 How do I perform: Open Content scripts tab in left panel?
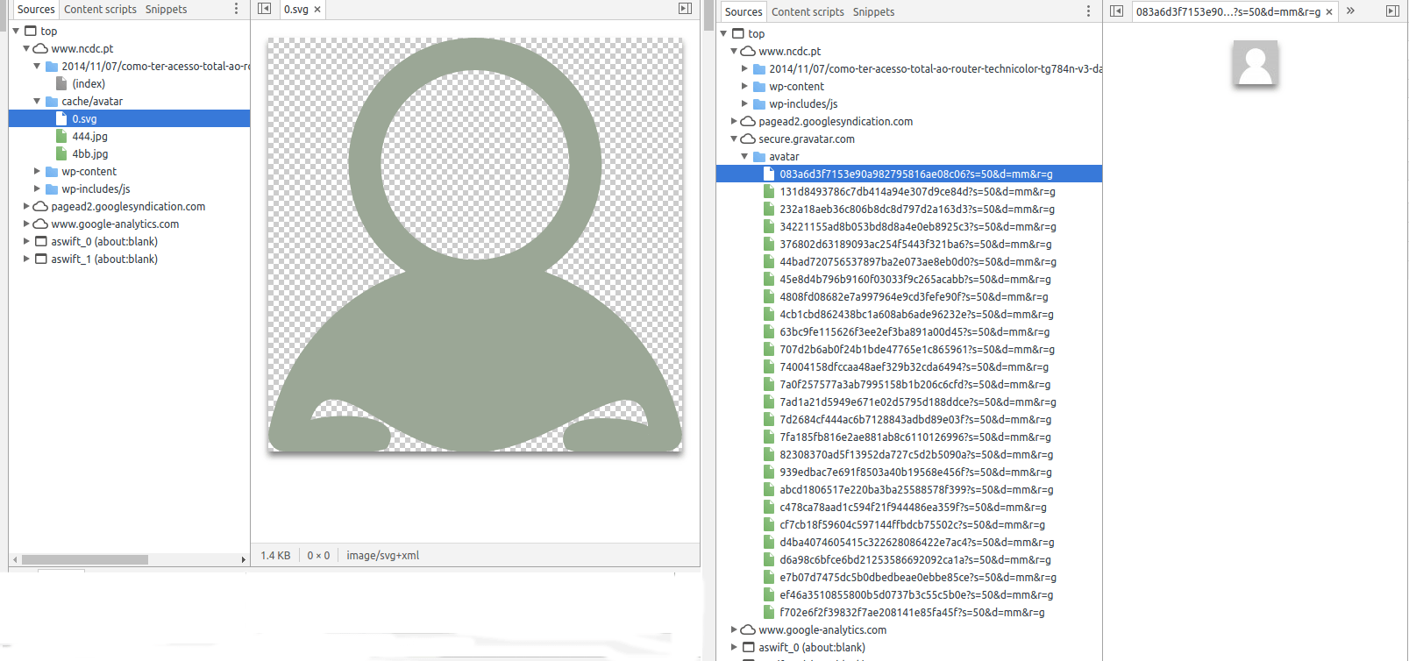tap(100, 10)
